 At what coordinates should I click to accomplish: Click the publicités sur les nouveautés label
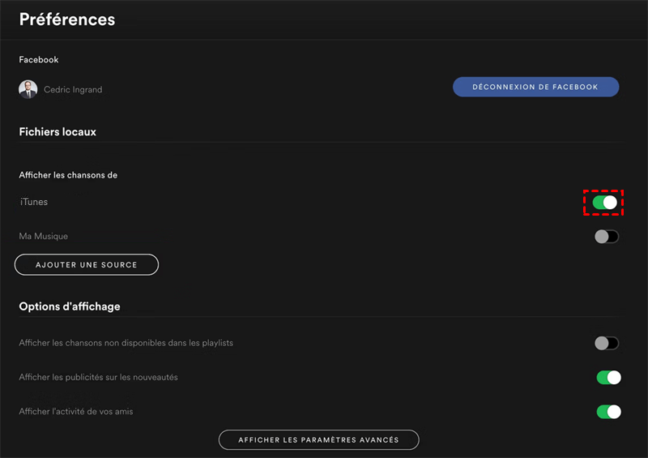tap(98, 377)
